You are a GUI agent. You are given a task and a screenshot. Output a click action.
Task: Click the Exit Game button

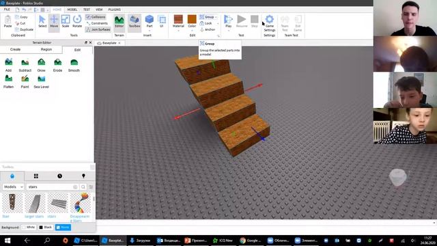(298, 23)
